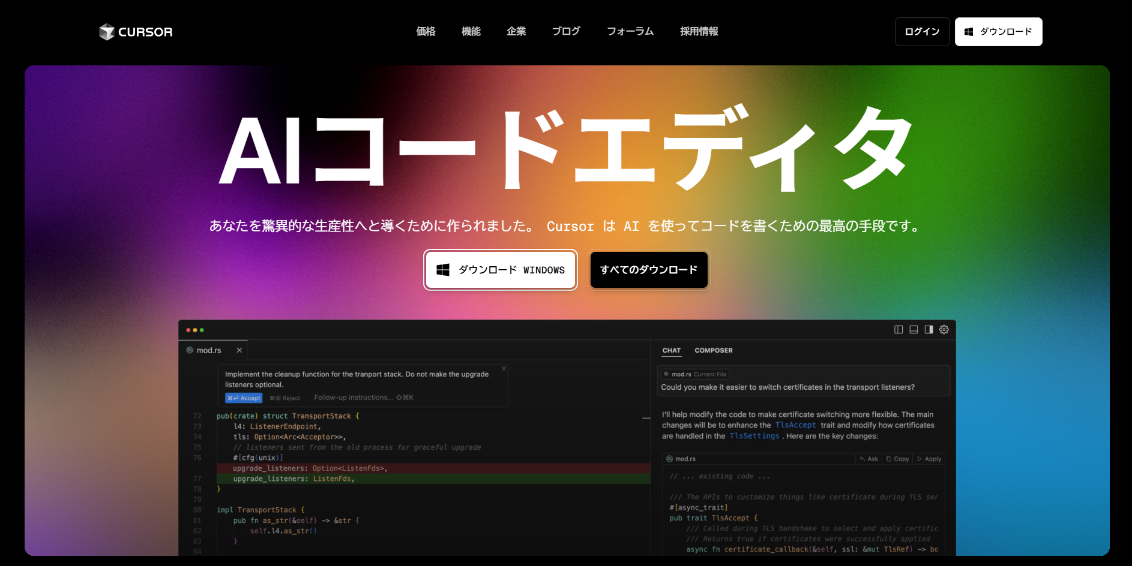The height and width of the screenshot is (566, 1132).
Task: Apply the suggested mod.rs code
Action: (x=929, y=459)
